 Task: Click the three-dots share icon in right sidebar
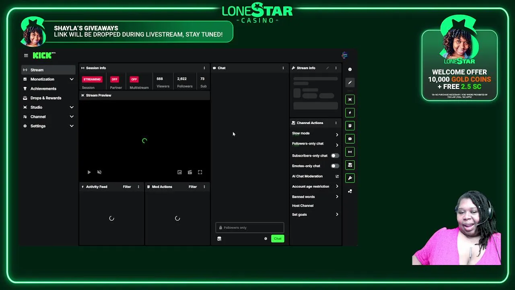point(350,191)
